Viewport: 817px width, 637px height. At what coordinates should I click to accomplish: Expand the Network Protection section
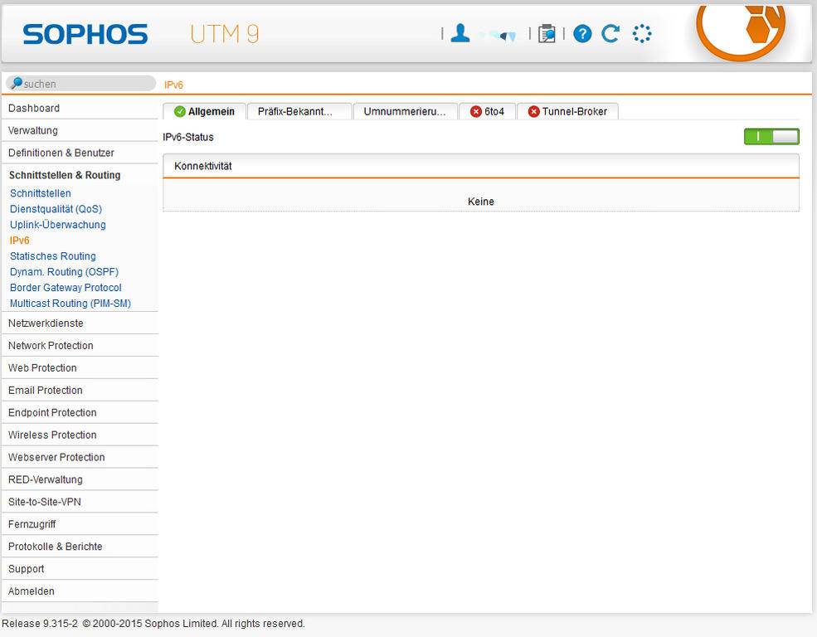(x=51, y=346)
